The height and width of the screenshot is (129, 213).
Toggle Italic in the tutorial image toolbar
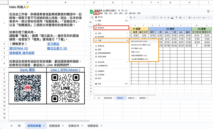(165, 18)
